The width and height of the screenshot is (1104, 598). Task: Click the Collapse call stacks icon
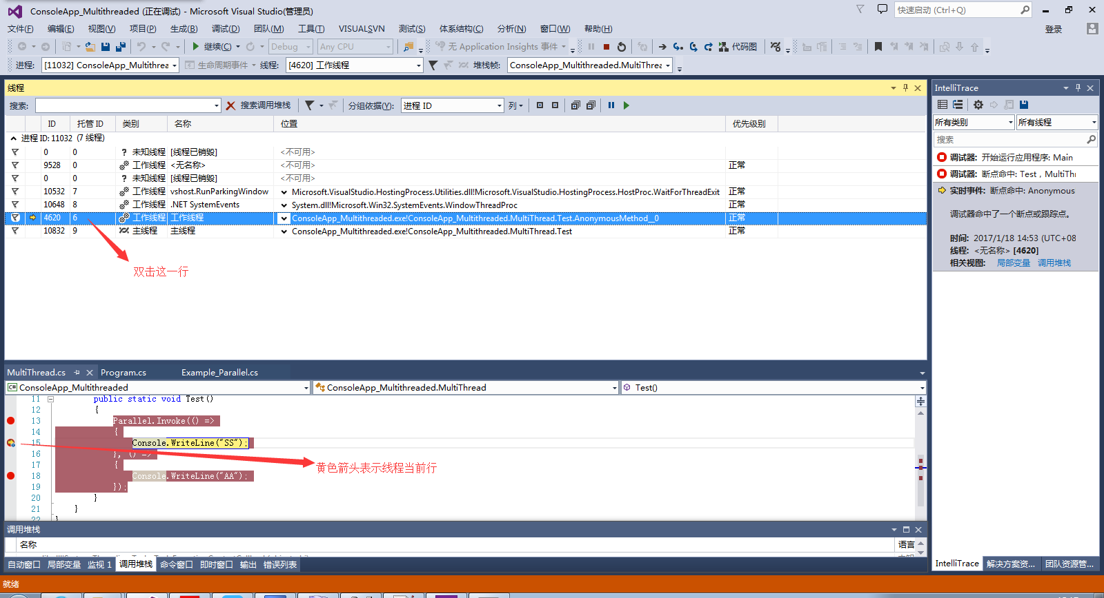tap(591, 105)
